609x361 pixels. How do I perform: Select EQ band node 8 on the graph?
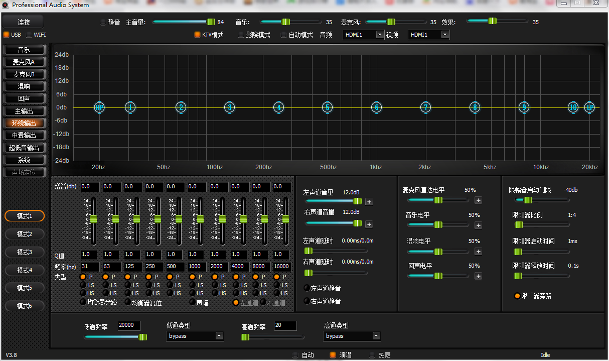(x=475, y=107)
